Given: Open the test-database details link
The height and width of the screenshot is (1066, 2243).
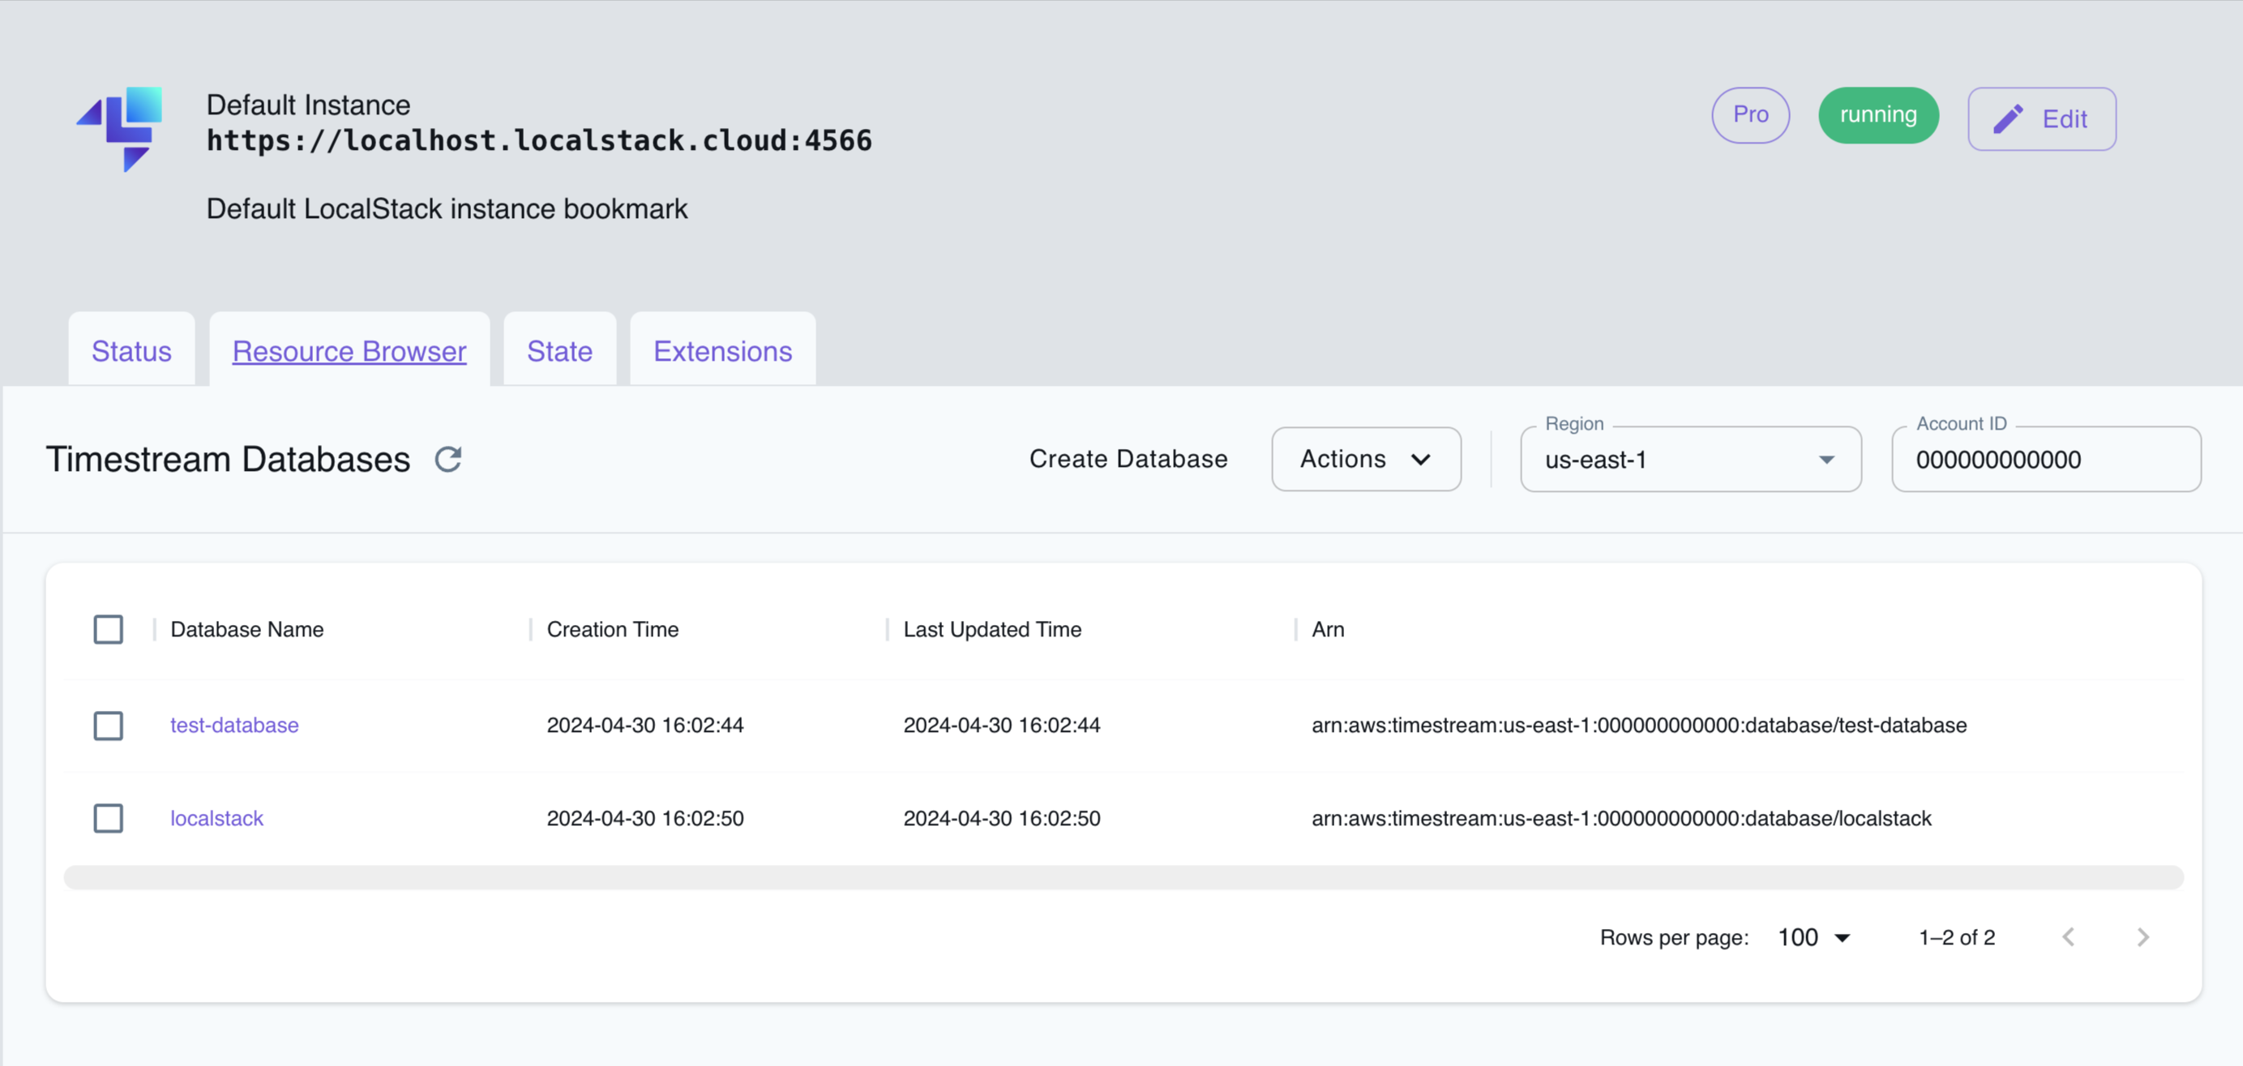Looking at the screenshot, I should tap(233, 725).
